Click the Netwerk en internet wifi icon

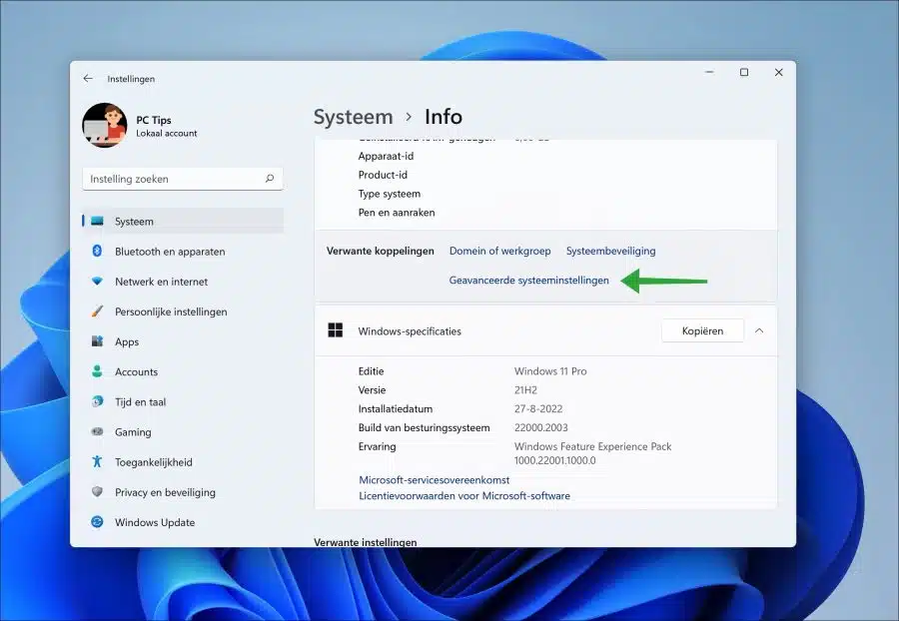(97, 282)
